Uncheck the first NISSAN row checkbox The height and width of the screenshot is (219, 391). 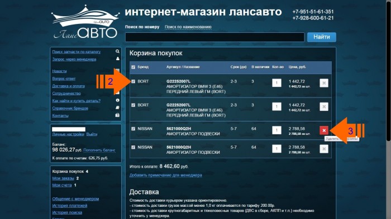133,129
